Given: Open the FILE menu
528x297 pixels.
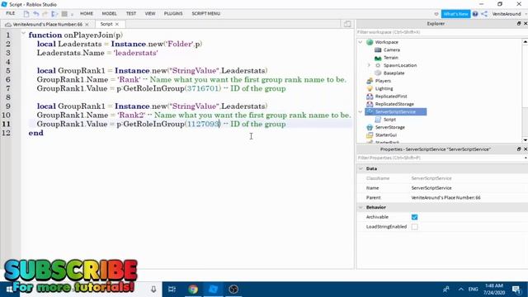Looking at the screenshot, I should (x=11, y=13).
